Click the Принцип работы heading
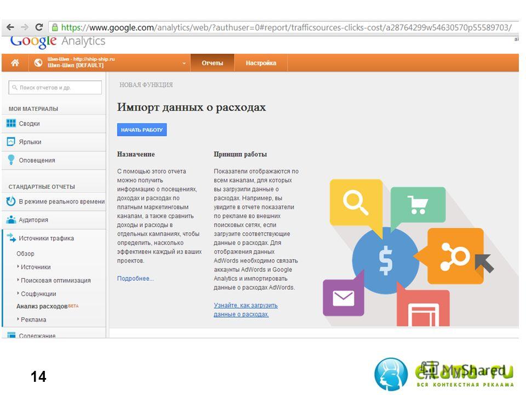Screen dimensions: 526x395 click(240, 154)
